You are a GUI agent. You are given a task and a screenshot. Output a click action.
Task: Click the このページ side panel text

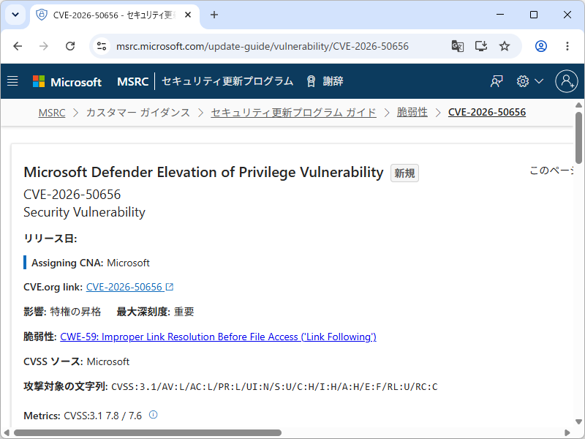click(x=551, y=170)
